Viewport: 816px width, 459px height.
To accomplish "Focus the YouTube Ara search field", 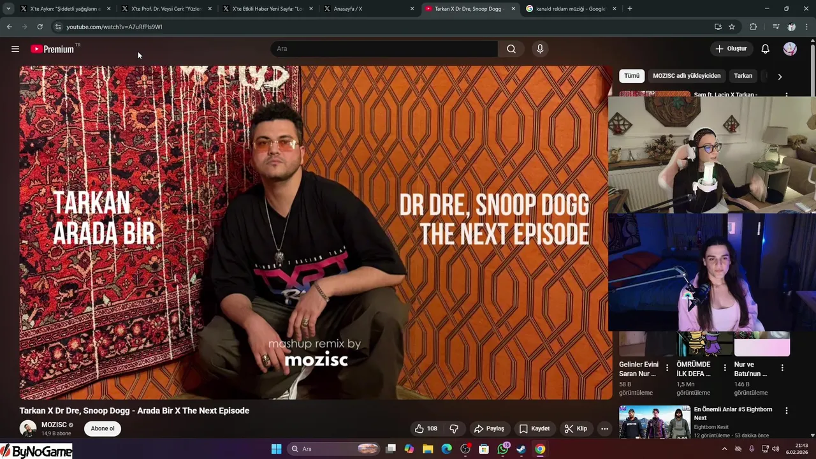I will (x=384, y=49).
